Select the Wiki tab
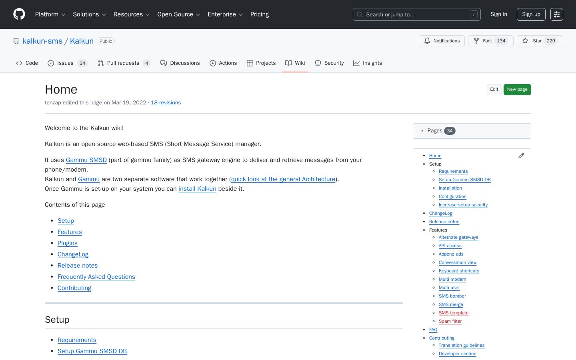 [x=295, y=63]
